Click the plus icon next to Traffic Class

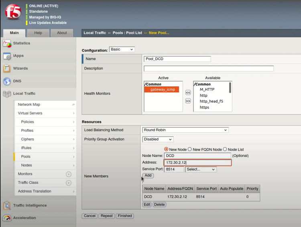[x=69, y=183]
